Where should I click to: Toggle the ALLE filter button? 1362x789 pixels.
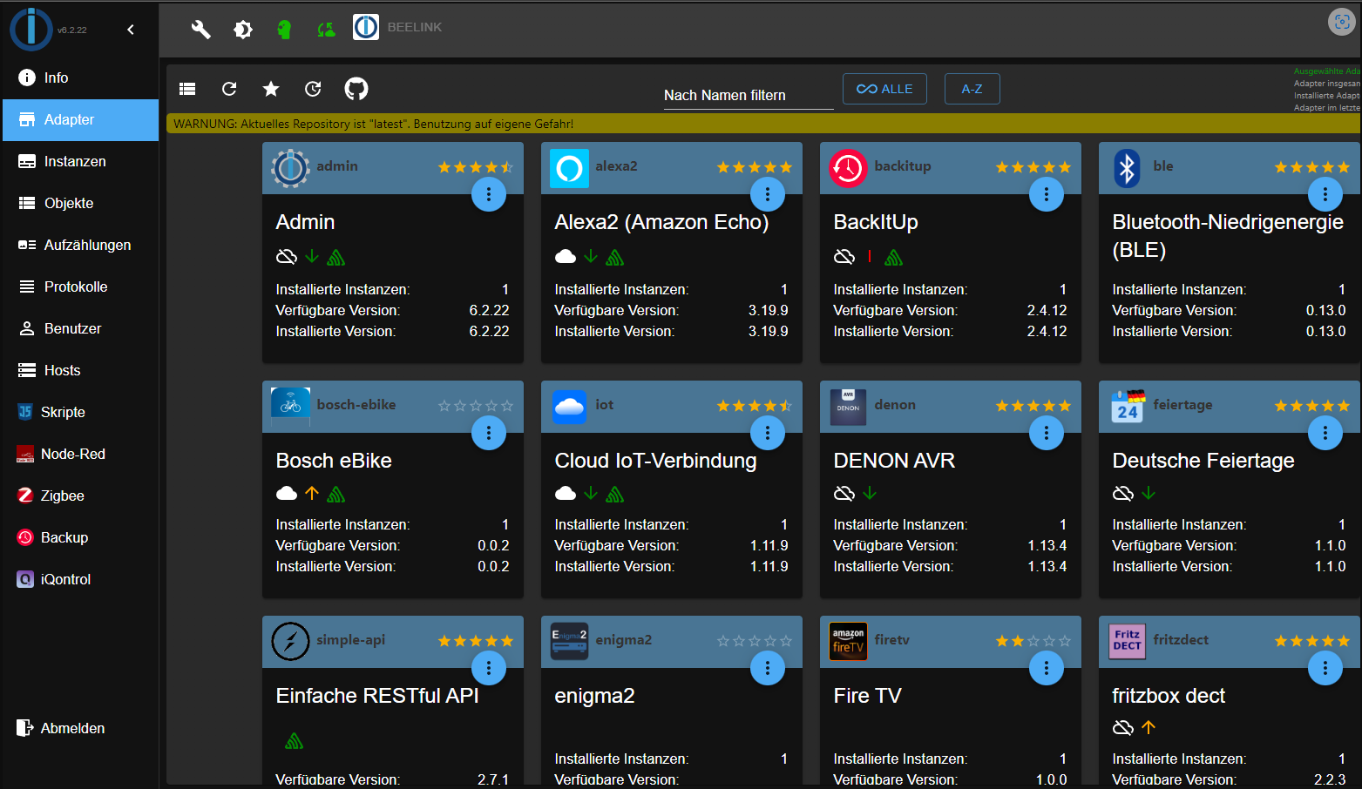884,89
